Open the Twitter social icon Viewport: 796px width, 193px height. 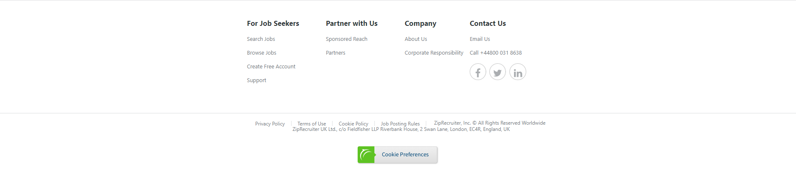(497, 72)
